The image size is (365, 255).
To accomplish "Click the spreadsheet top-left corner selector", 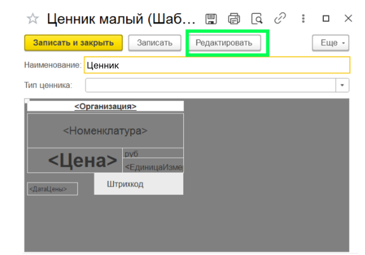I will pyautogui.click(x=26, y=100).
